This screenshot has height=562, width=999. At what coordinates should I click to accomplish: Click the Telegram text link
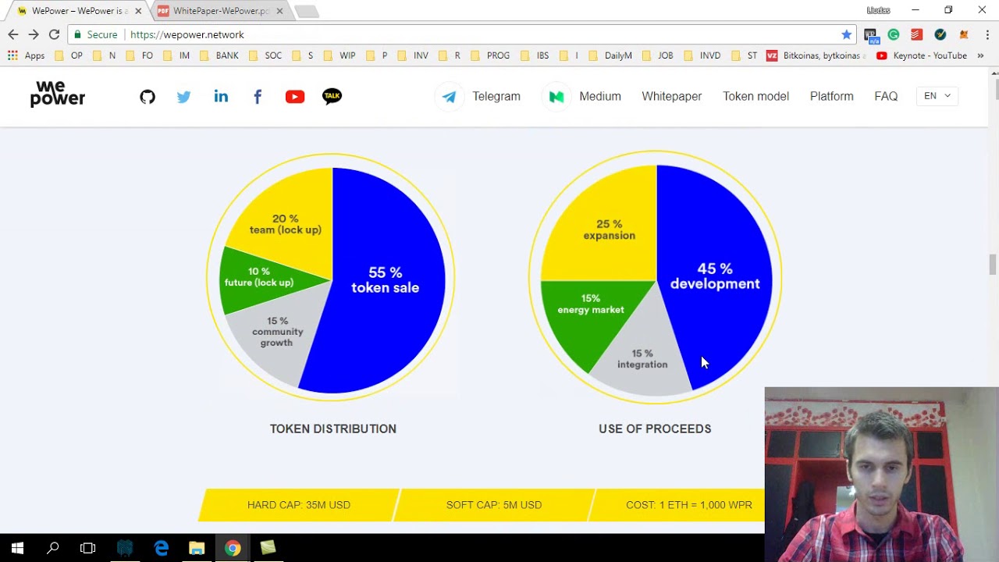click(x=496, y=96)
